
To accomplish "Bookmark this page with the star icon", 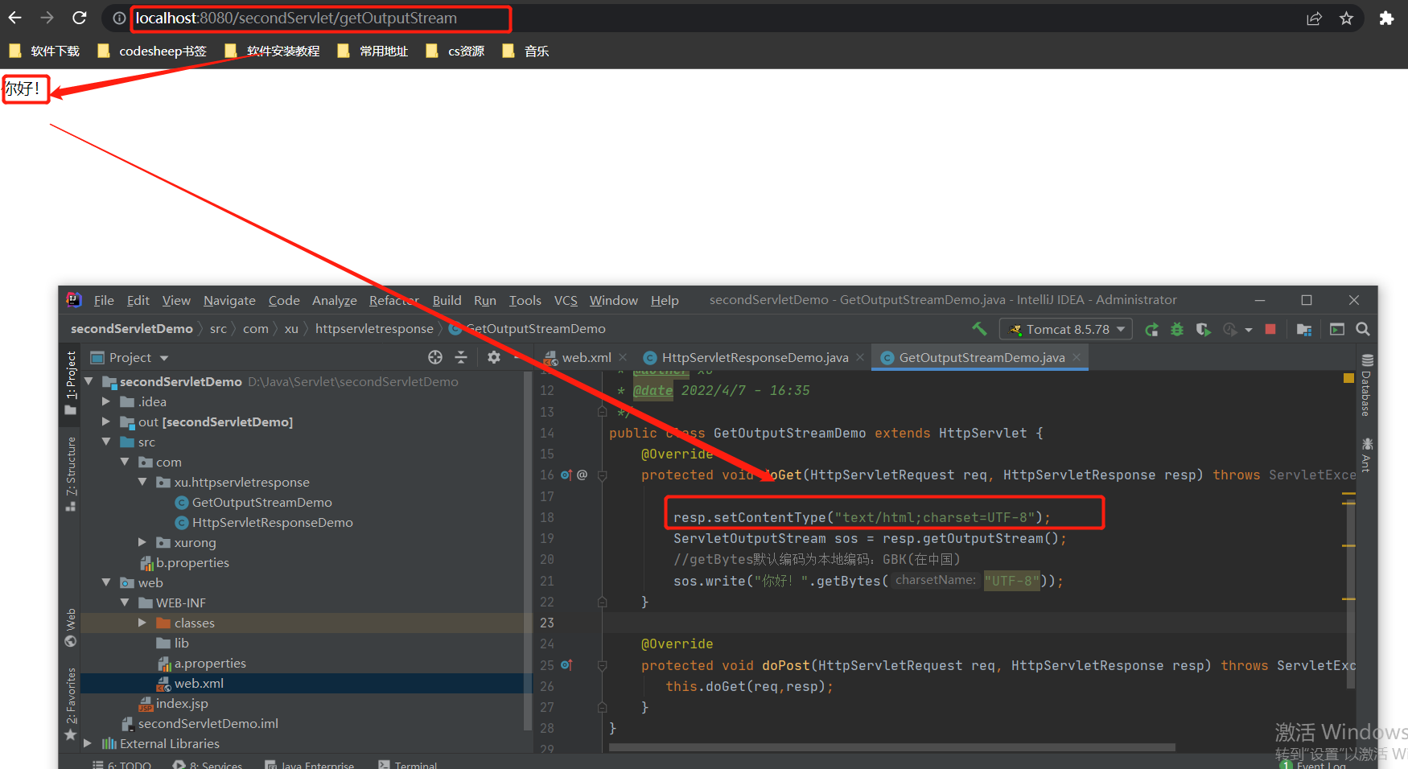I will (x=1346, y=18).
